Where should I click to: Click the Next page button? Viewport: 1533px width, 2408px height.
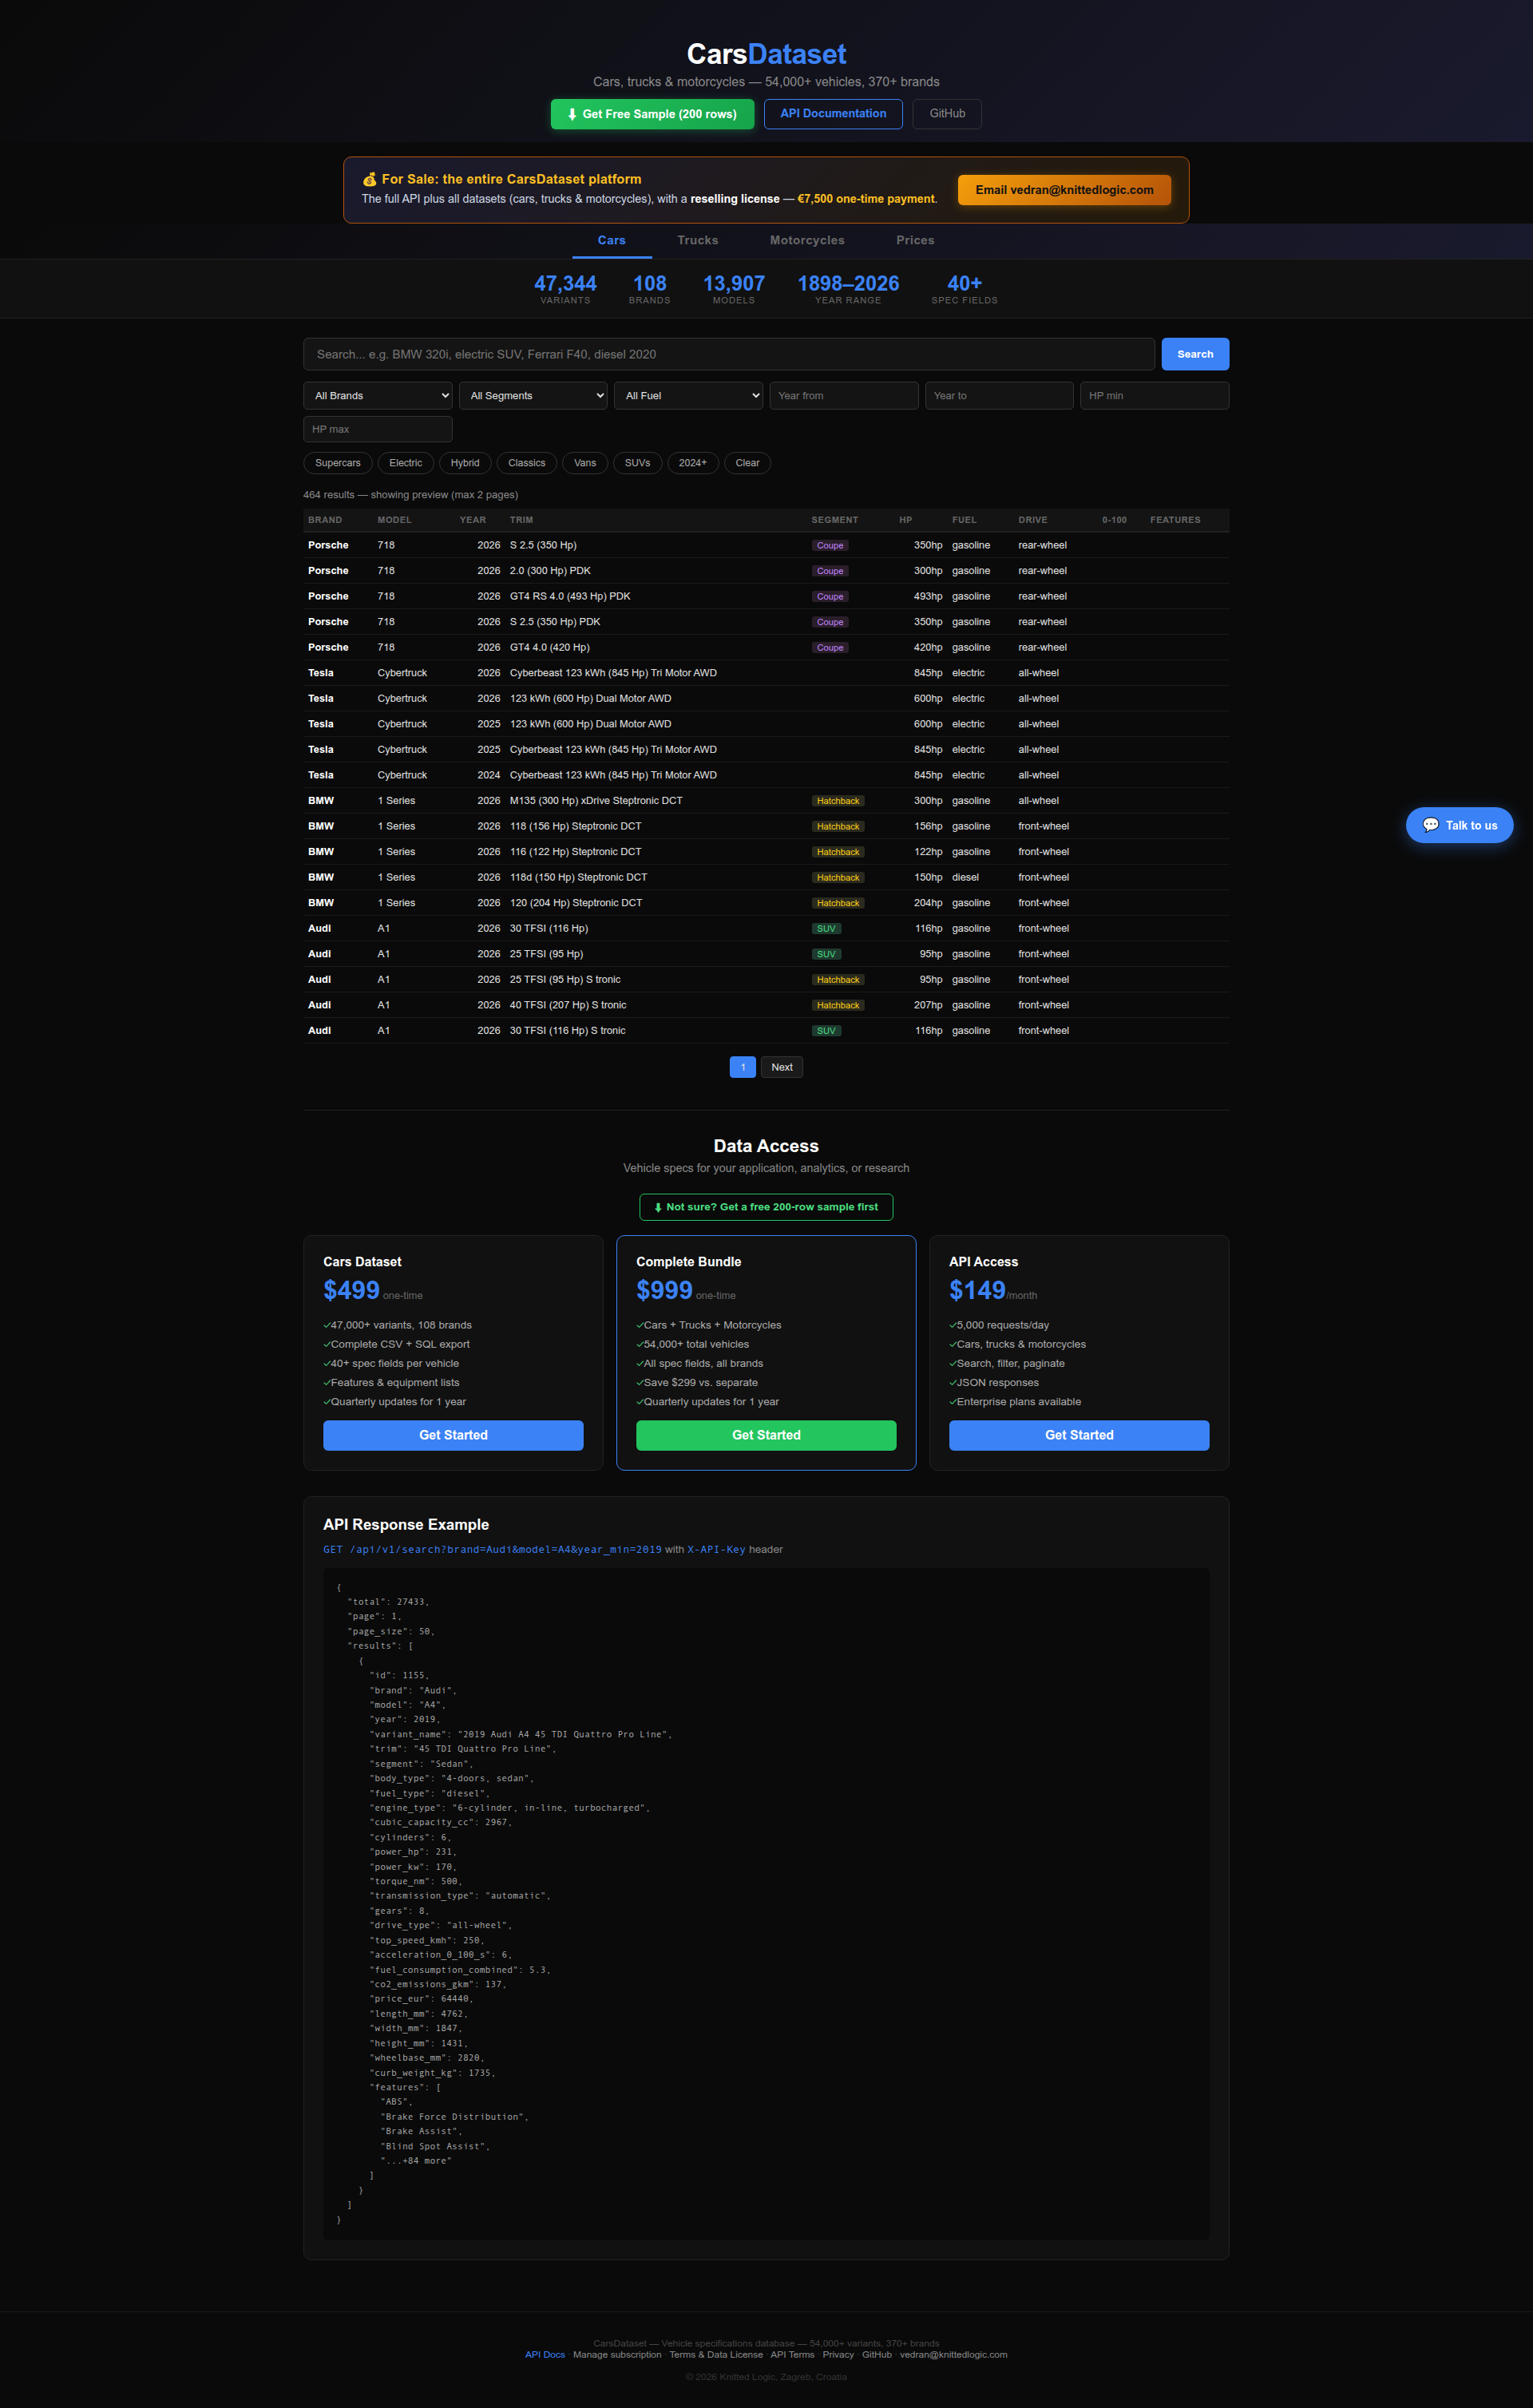(782, 1067)
